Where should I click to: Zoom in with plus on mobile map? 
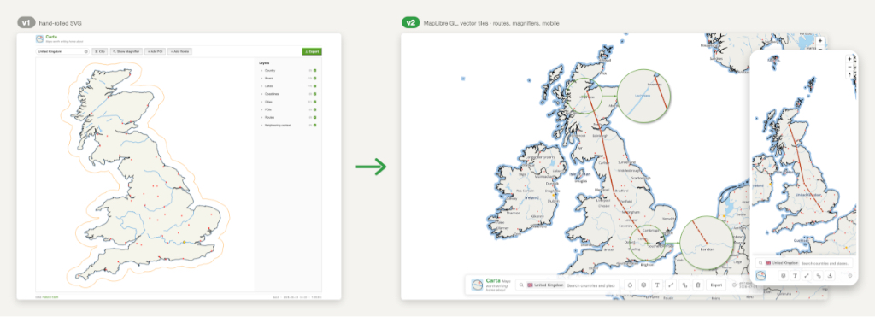pos(849,58)
